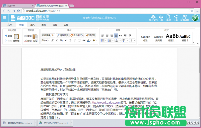
Task: Click the Redo (恢复) button
Action: 8,41
